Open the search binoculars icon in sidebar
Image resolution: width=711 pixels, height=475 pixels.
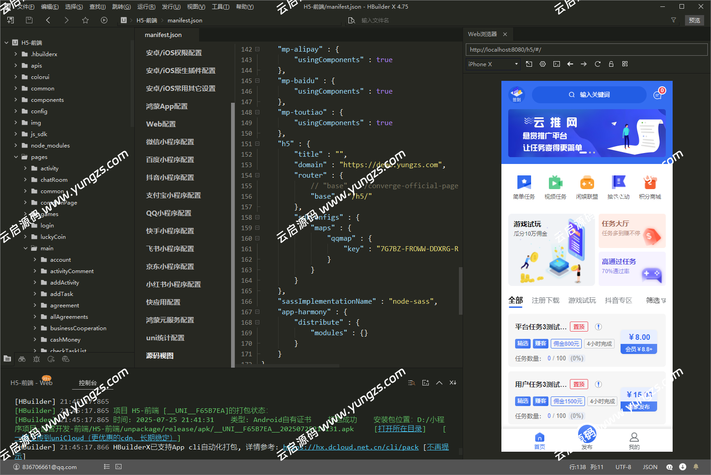coord(22,359)
